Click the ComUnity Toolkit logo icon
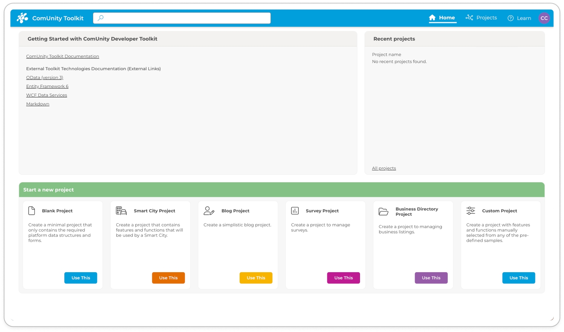 point(22,18)
